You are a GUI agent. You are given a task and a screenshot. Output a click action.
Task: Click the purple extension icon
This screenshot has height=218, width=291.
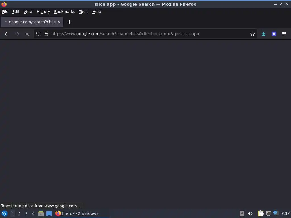(274, 34)
